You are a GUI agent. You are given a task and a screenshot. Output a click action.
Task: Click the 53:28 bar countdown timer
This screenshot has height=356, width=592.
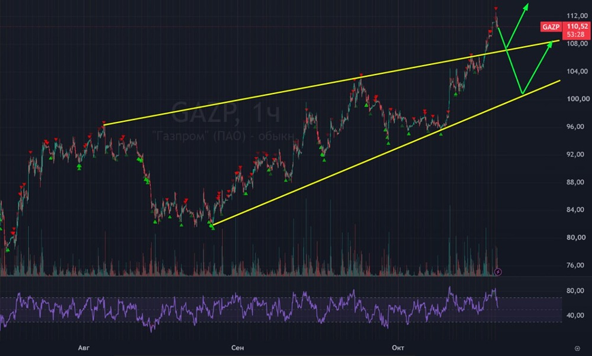tap(576, 34)
